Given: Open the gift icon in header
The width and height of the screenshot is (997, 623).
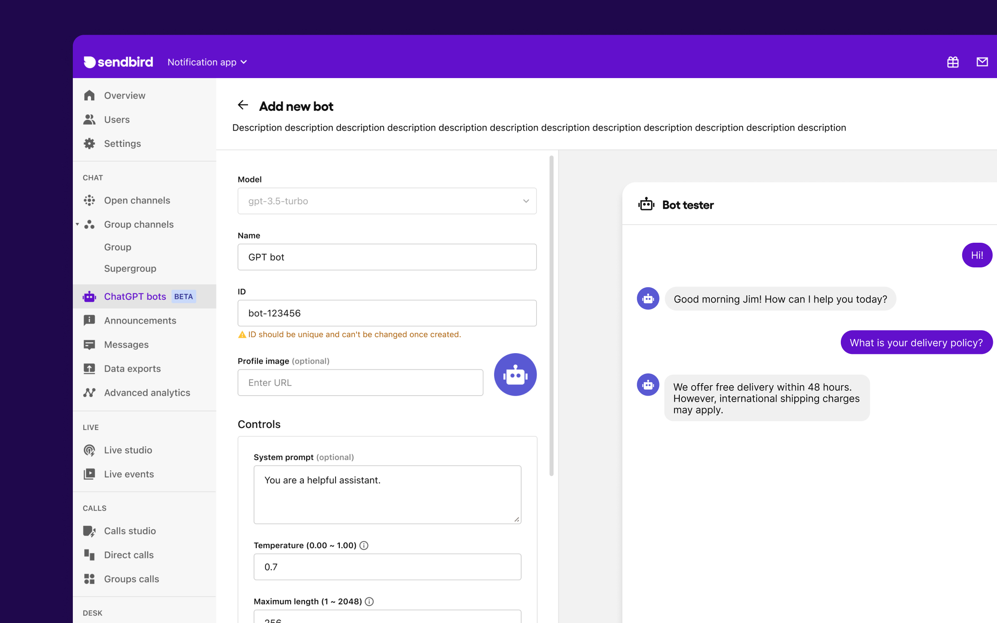Looking at the screenshot, I should pyautogui.click(x=952, y=62).
